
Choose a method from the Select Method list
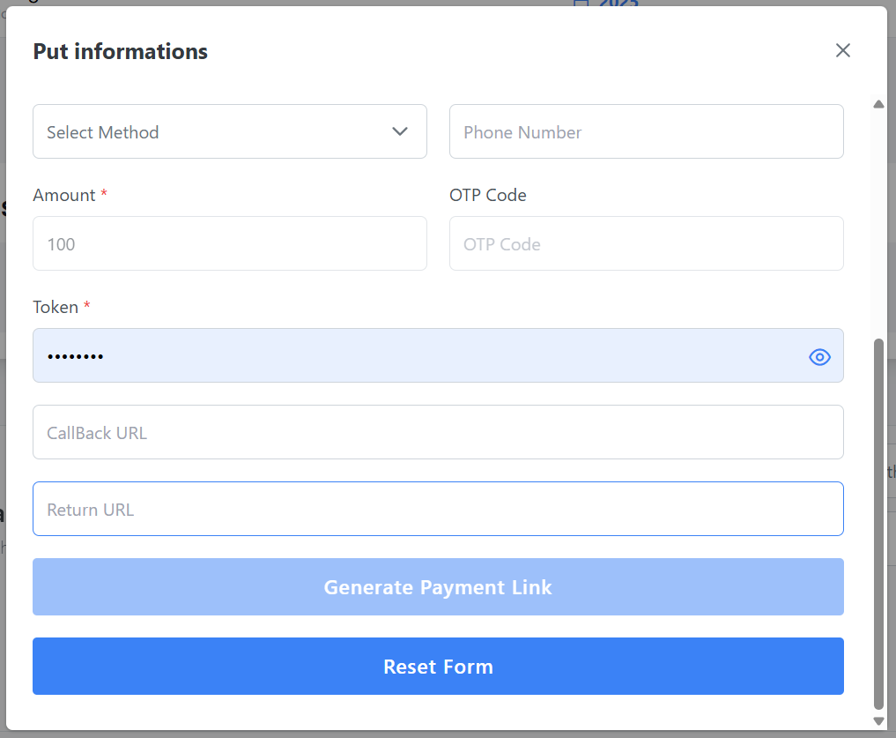pos(229,130)
